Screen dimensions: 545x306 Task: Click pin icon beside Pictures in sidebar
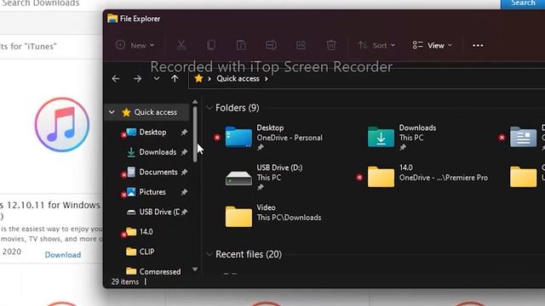184,192
